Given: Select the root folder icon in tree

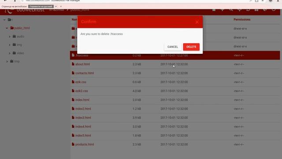Looking at the screenshot, I should [9, 19].
